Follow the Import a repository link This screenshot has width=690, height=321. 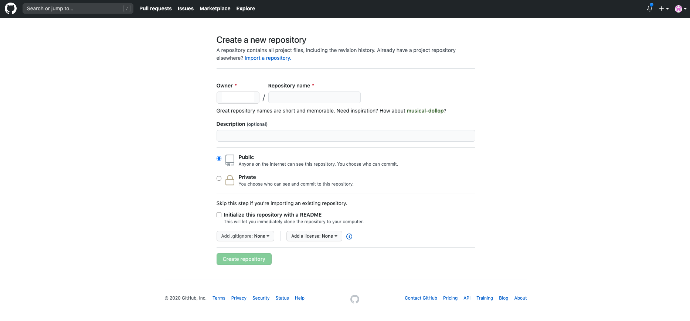click(268, 58)
